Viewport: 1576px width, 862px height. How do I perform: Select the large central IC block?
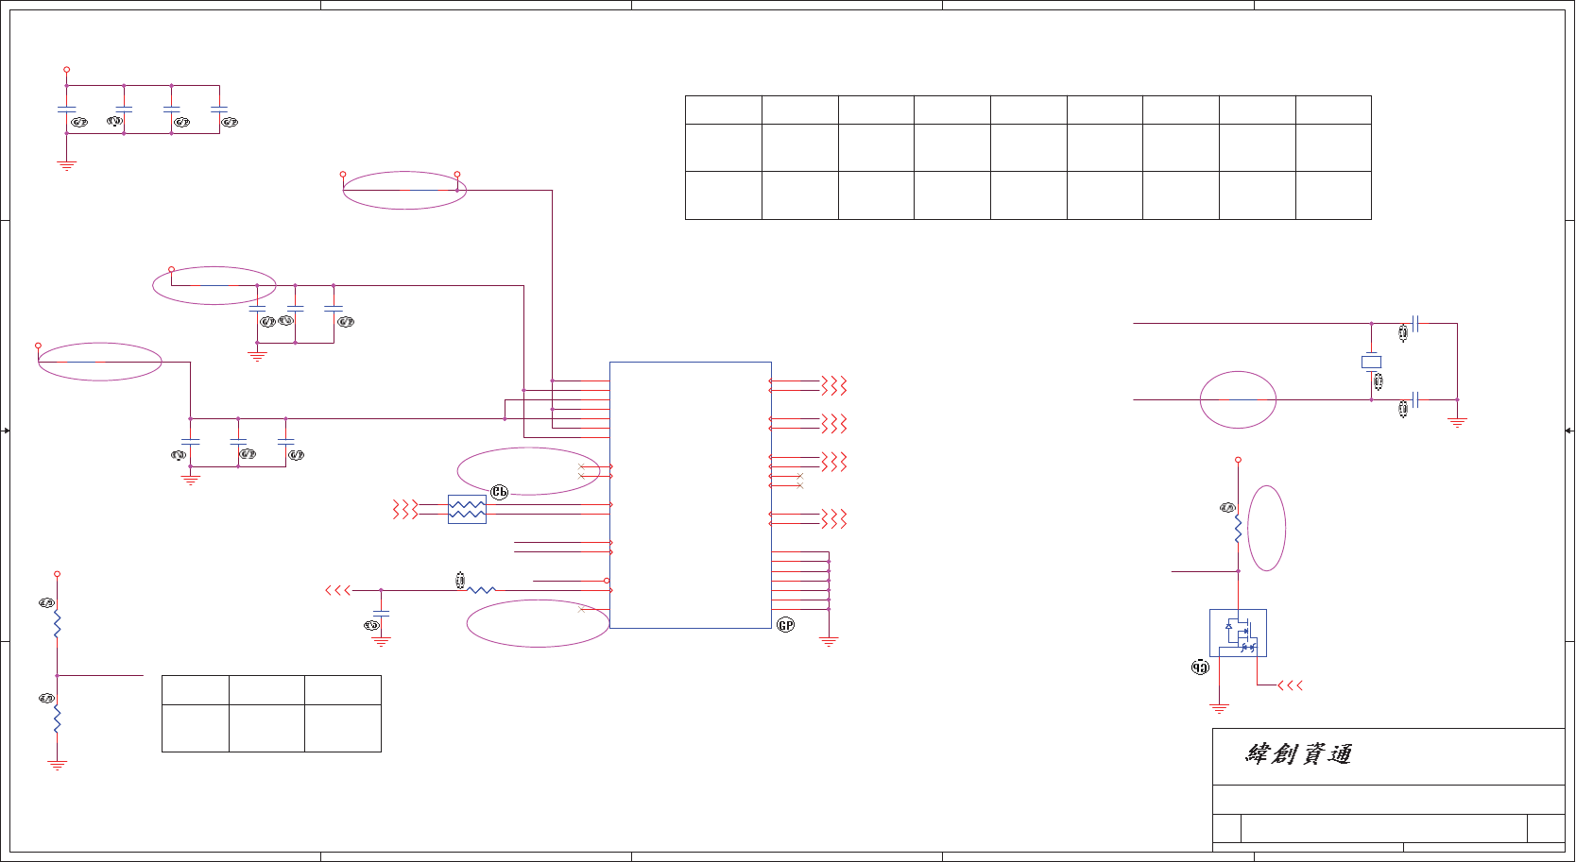tap(691, 495)
